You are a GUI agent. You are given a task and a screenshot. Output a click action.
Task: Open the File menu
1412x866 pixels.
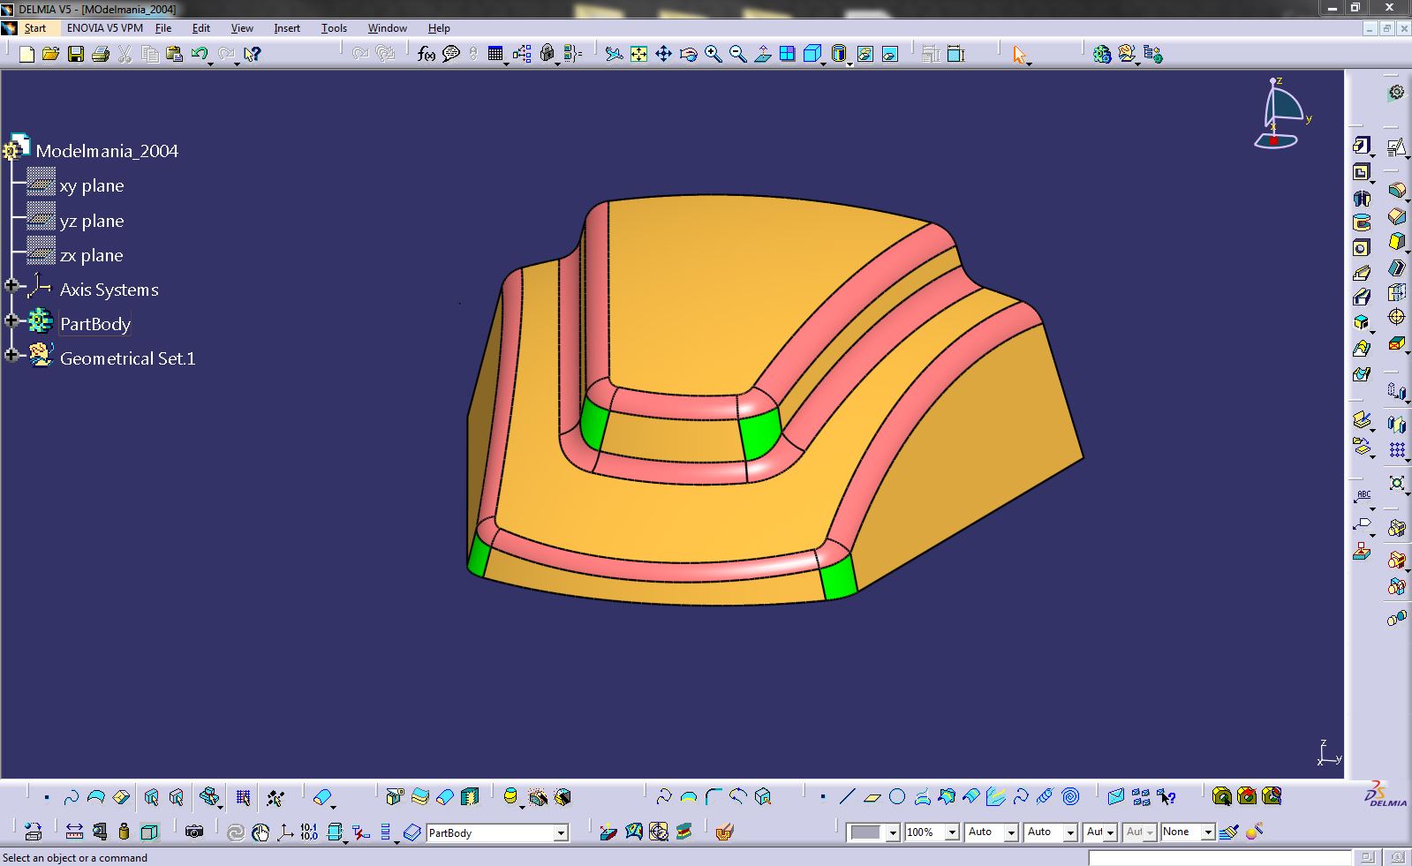[x=163, y=28]
